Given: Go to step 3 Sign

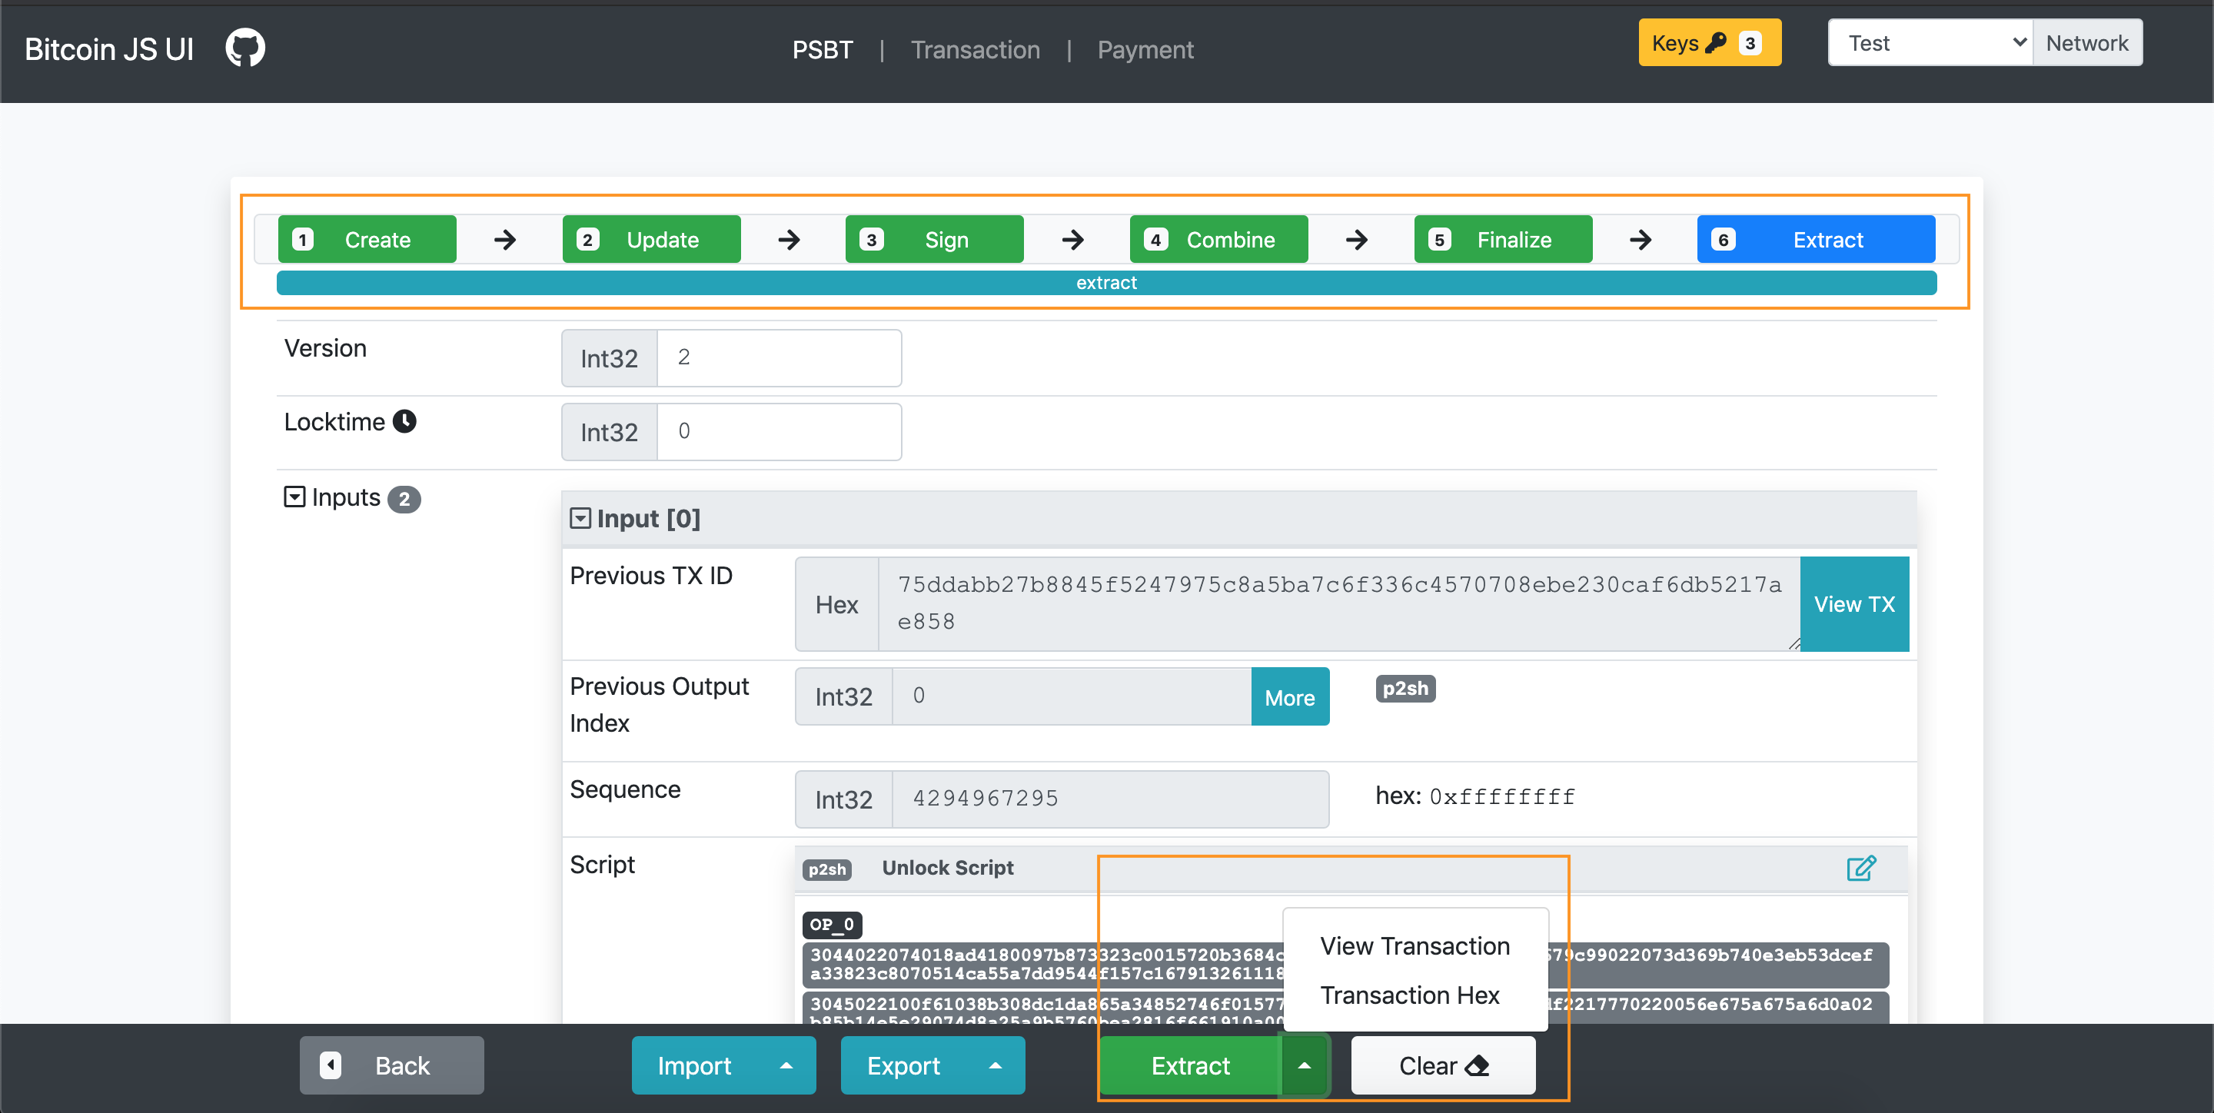Looking at the screenshot, I should tap(934, 239).
